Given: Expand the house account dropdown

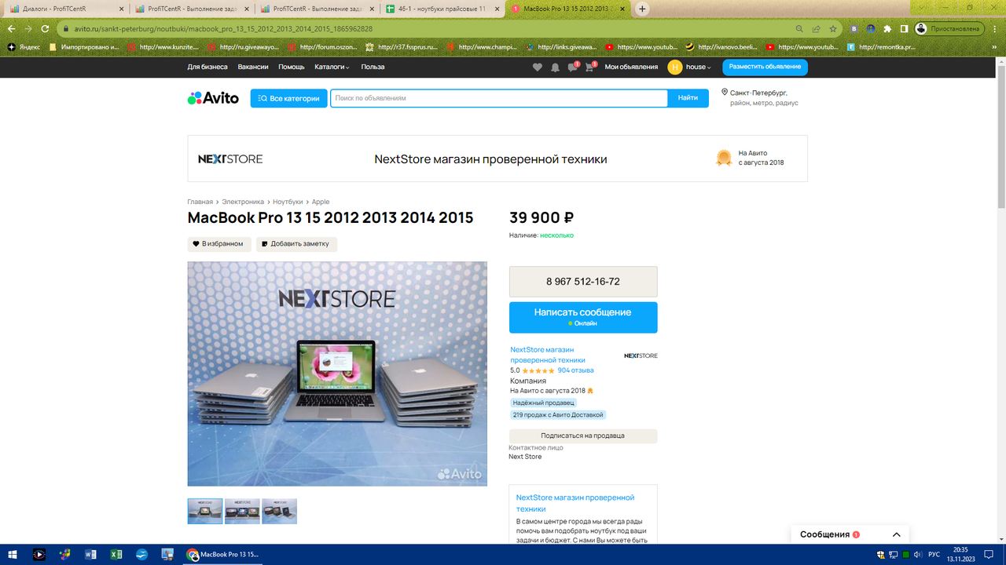Looking at the screenshot, I should pos(698,67).
